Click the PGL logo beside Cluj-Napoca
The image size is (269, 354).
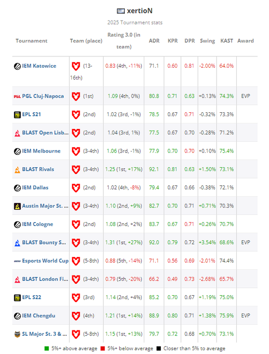pos(17,97)
